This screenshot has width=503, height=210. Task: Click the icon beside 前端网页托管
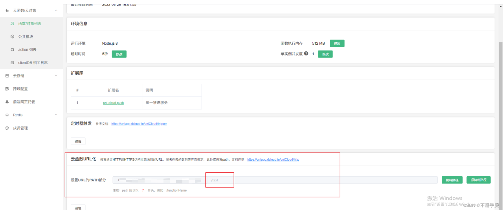coord(7,102)
